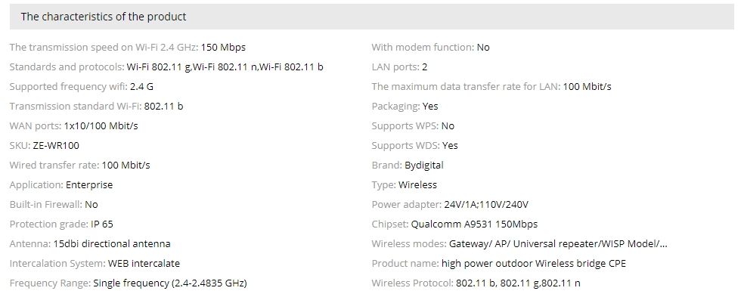This screenshot has height=294, width=744.
Task: Click the Protection grade IP 65 value
Action: pos(102,224)
